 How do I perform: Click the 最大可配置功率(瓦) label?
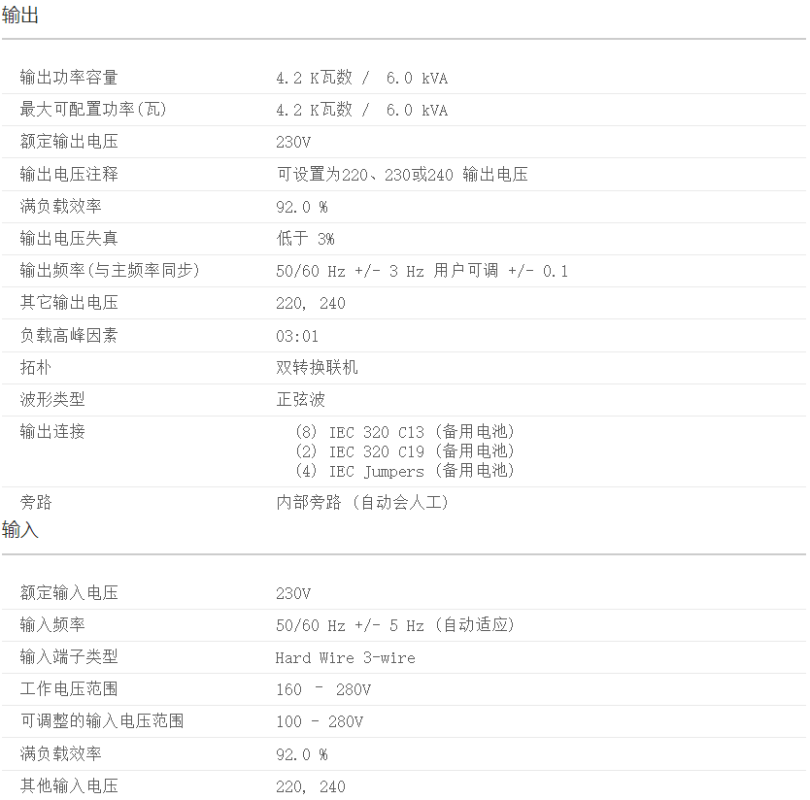93,110
